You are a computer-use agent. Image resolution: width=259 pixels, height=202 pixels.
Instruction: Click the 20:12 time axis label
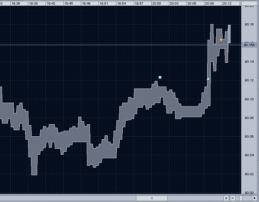227,3
